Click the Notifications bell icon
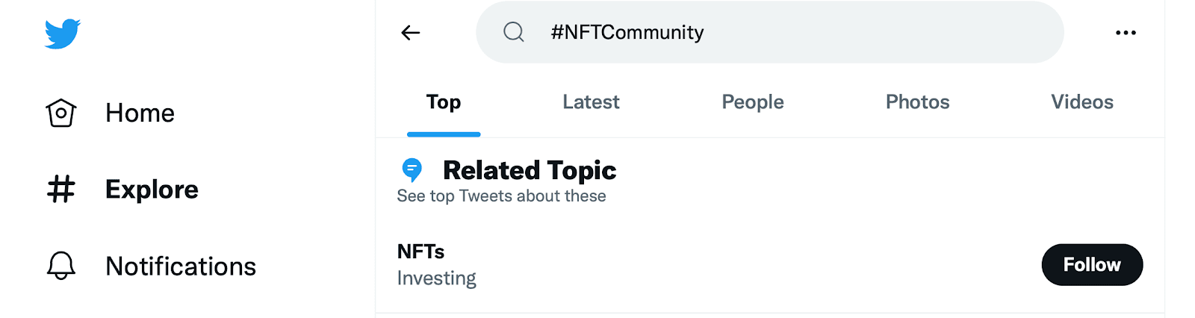 pos(61,266)
